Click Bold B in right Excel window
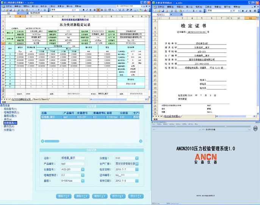This screenshot has height=205, width=260. pyautogui.click(x=243, y=11)
